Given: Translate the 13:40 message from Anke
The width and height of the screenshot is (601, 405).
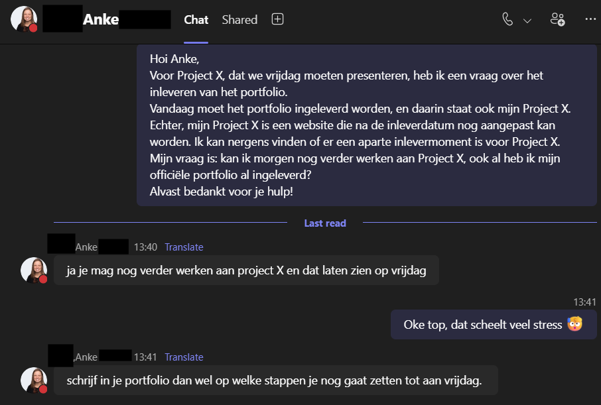Looking at the screenshot, I should click(184, 247).
